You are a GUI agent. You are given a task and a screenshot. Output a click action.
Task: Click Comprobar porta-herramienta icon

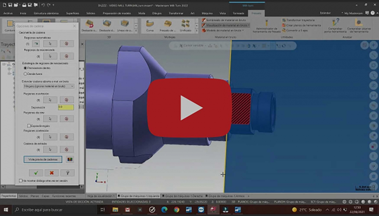pos(335,25)
